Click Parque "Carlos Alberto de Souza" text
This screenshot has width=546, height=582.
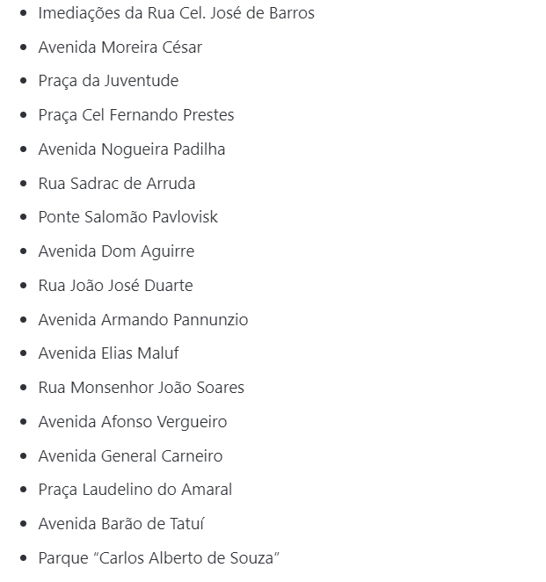point(158,558)
